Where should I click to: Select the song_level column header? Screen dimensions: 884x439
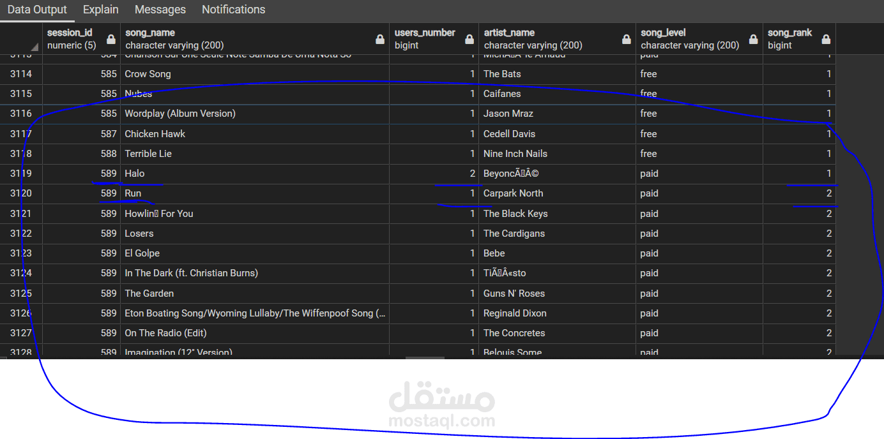[x=699, y=39]
